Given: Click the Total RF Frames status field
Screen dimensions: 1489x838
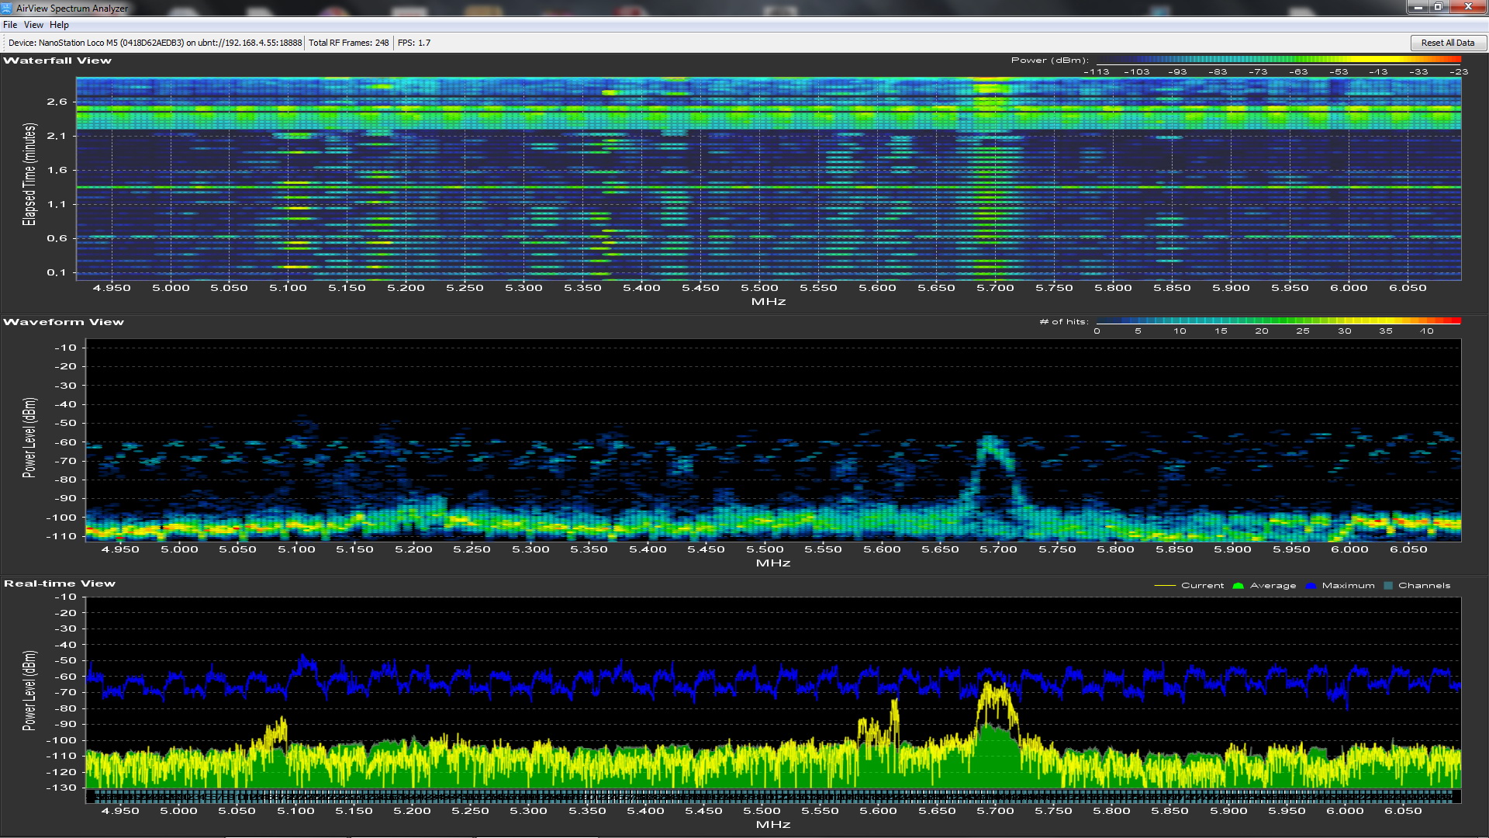Looking at the screenshot, I should click(348, 43).
